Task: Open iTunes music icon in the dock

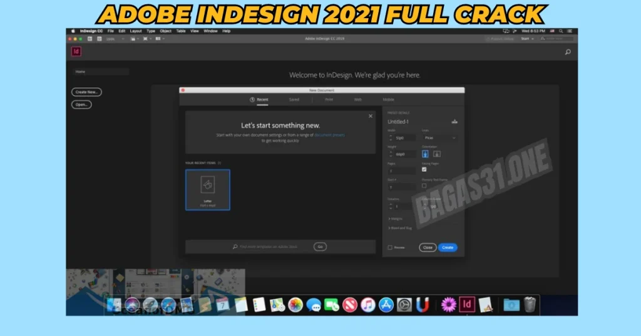Action: (368, 305)
